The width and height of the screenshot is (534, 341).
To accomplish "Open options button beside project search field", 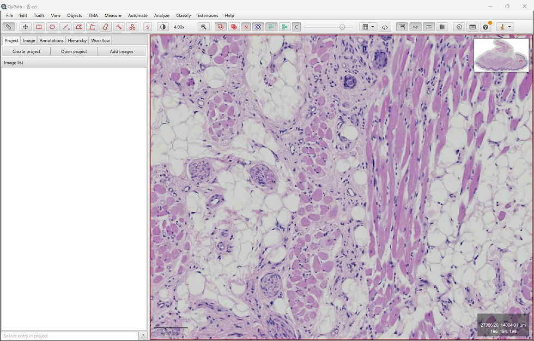I will (143, 336).
